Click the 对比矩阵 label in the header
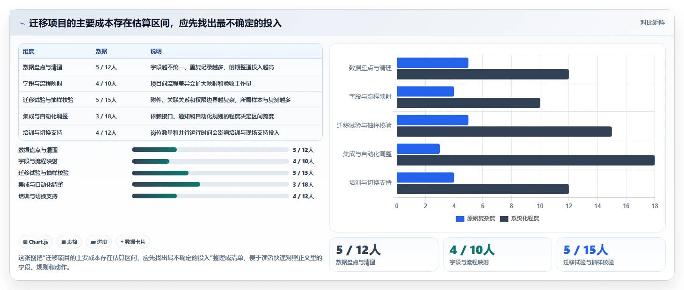 coord(652,22)
